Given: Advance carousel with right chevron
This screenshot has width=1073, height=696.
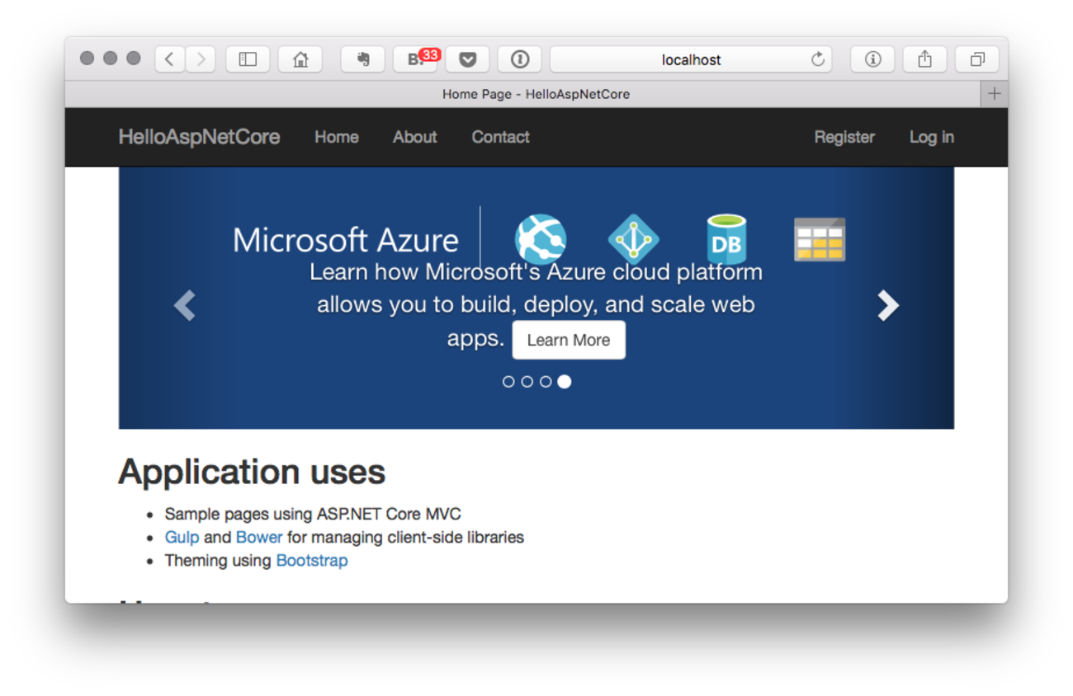Looking at the screenshot, I should point(887,306).
